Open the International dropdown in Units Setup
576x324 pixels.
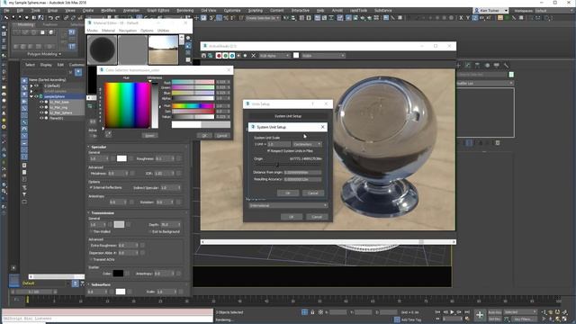pos(288,205)
